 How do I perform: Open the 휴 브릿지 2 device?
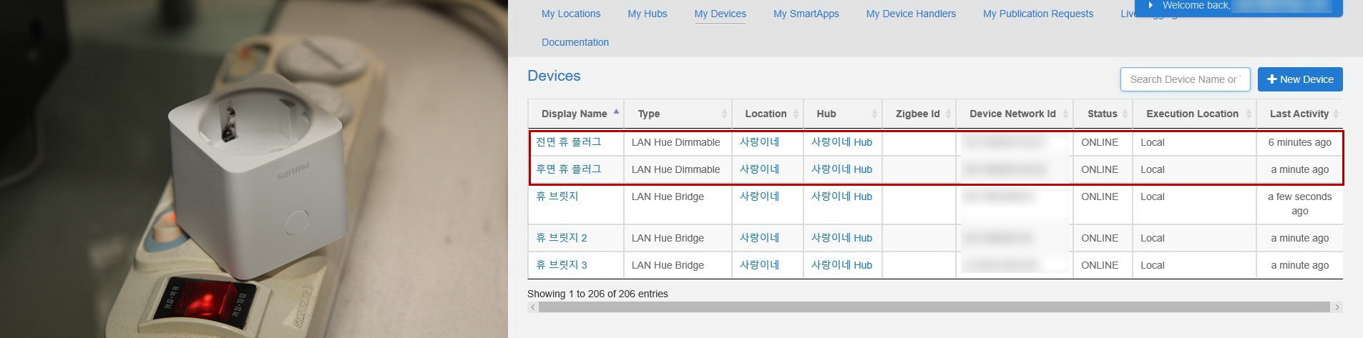pyautogui.click(x=561, y=238)
